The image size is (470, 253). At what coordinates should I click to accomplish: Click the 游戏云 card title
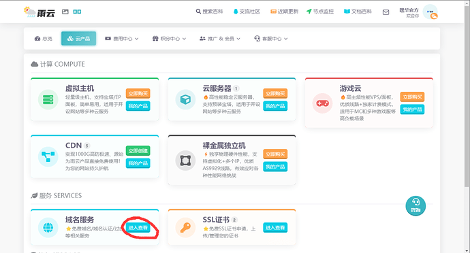pyautogui.click(x=350, y=88)
